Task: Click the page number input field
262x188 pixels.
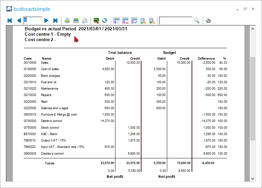Action: coord(33,21)
